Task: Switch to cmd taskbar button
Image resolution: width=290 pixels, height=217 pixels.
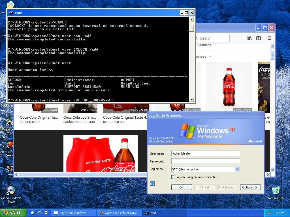Action: click(165, 213)
